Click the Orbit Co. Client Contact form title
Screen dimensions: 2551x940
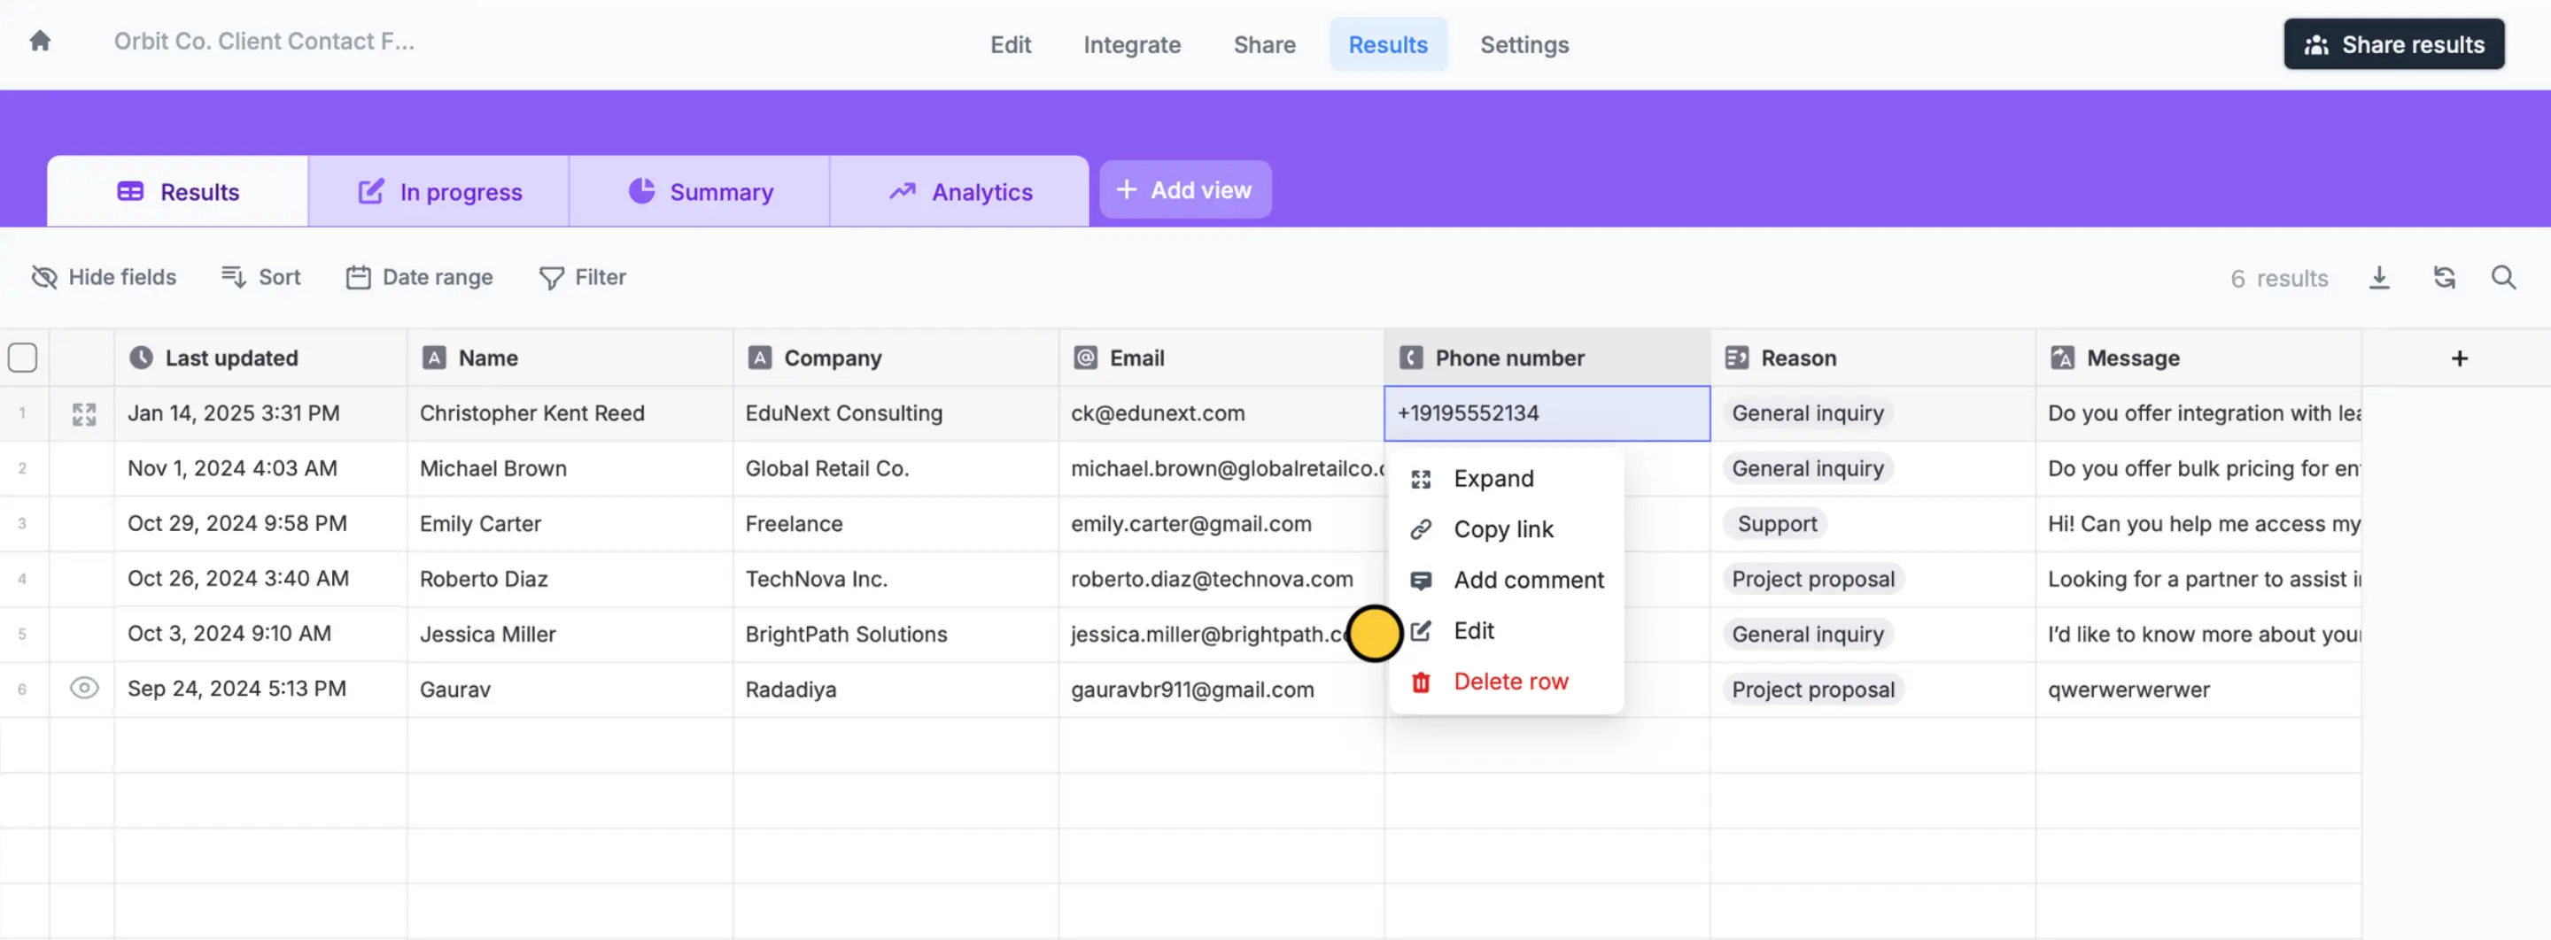tap(265, 42)
